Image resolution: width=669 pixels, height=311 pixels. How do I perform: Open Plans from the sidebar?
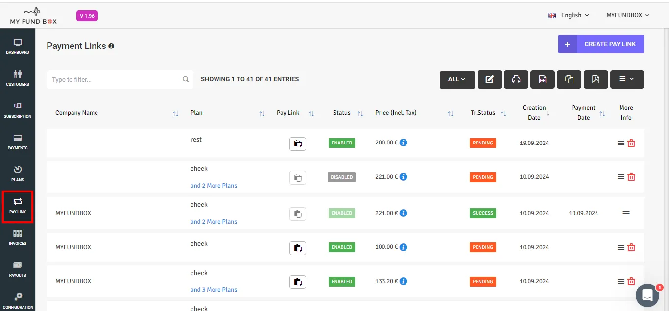[18, 173]
